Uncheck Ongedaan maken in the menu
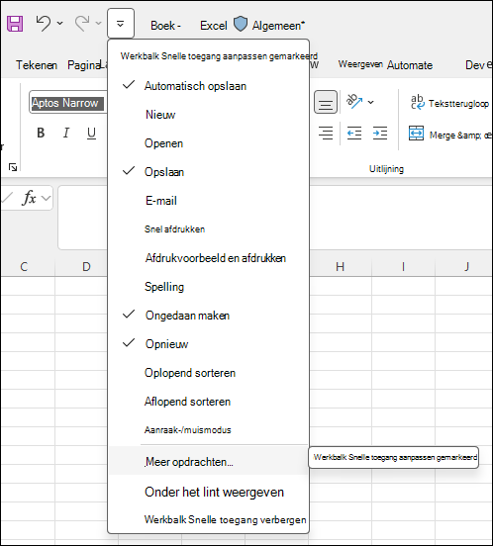Screen dimensions: 493x546 [208, 316]
